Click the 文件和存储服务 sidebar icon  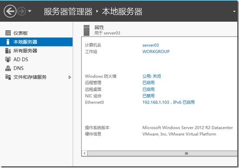coord(8,77)
